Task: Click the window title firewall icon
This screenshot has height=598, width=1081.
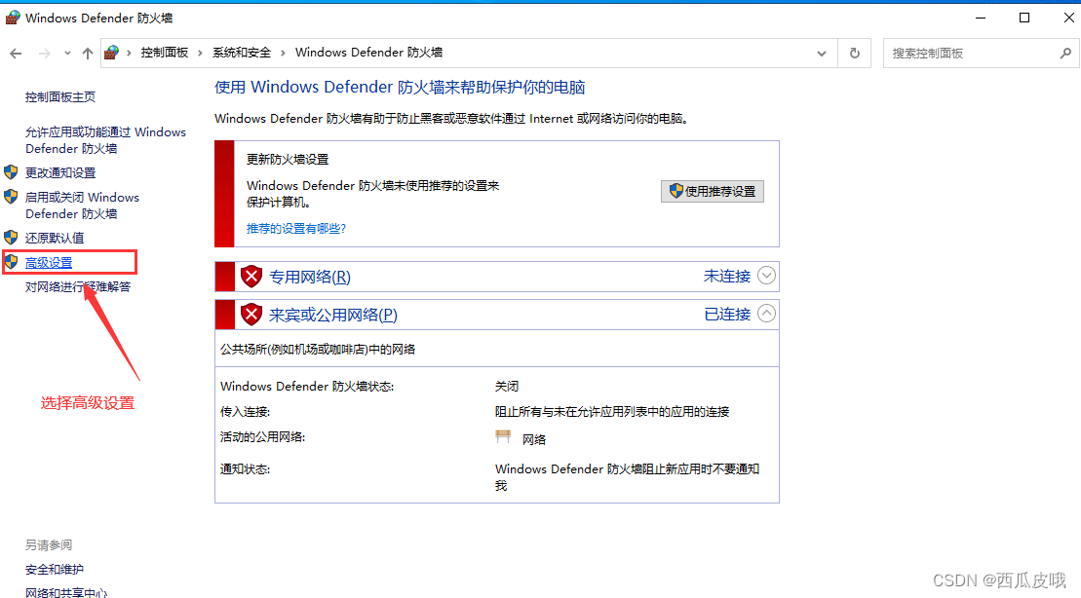Action: click(13, 18)
